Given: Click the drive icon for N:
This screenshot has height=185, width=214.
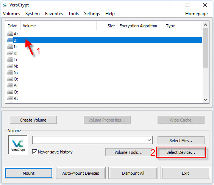Looking at the screenshot, I should tap(10, 73).
